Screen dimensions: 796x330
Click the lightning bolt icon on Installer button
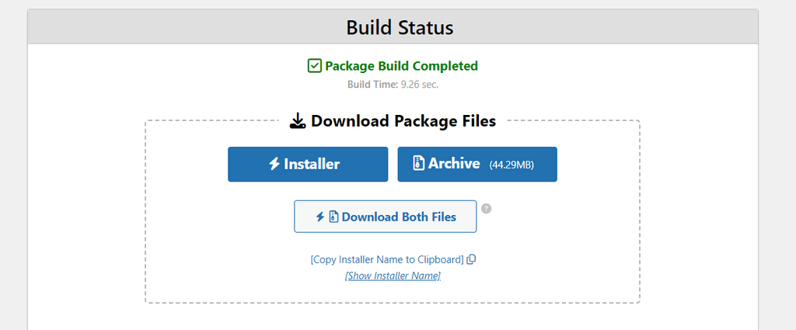point(274,164)
